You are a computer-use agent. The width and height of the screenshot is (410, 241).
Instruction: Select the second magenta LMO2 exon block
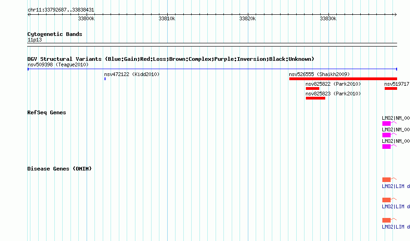click(x=387, y=135)
